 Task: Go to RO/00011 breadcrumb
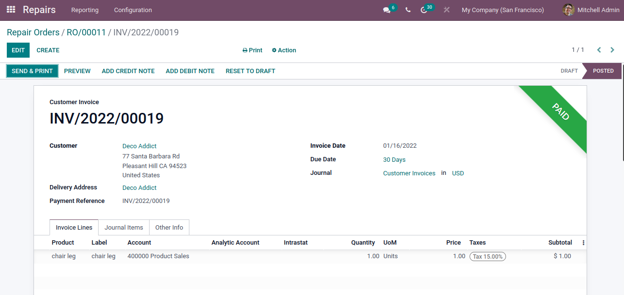[x=86, y=32]
